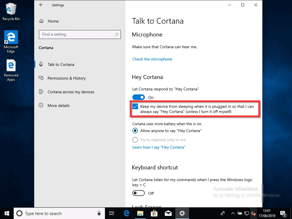Click the microphone icon in taskbar search
The height and width of the screenshot is (219, 292).
(x=99, y=213)
